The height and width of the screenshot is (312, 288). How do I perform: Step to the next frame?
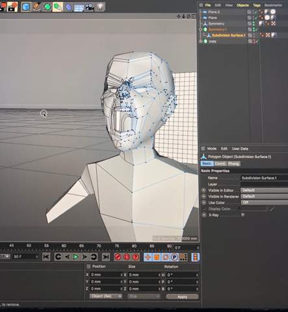85,257
